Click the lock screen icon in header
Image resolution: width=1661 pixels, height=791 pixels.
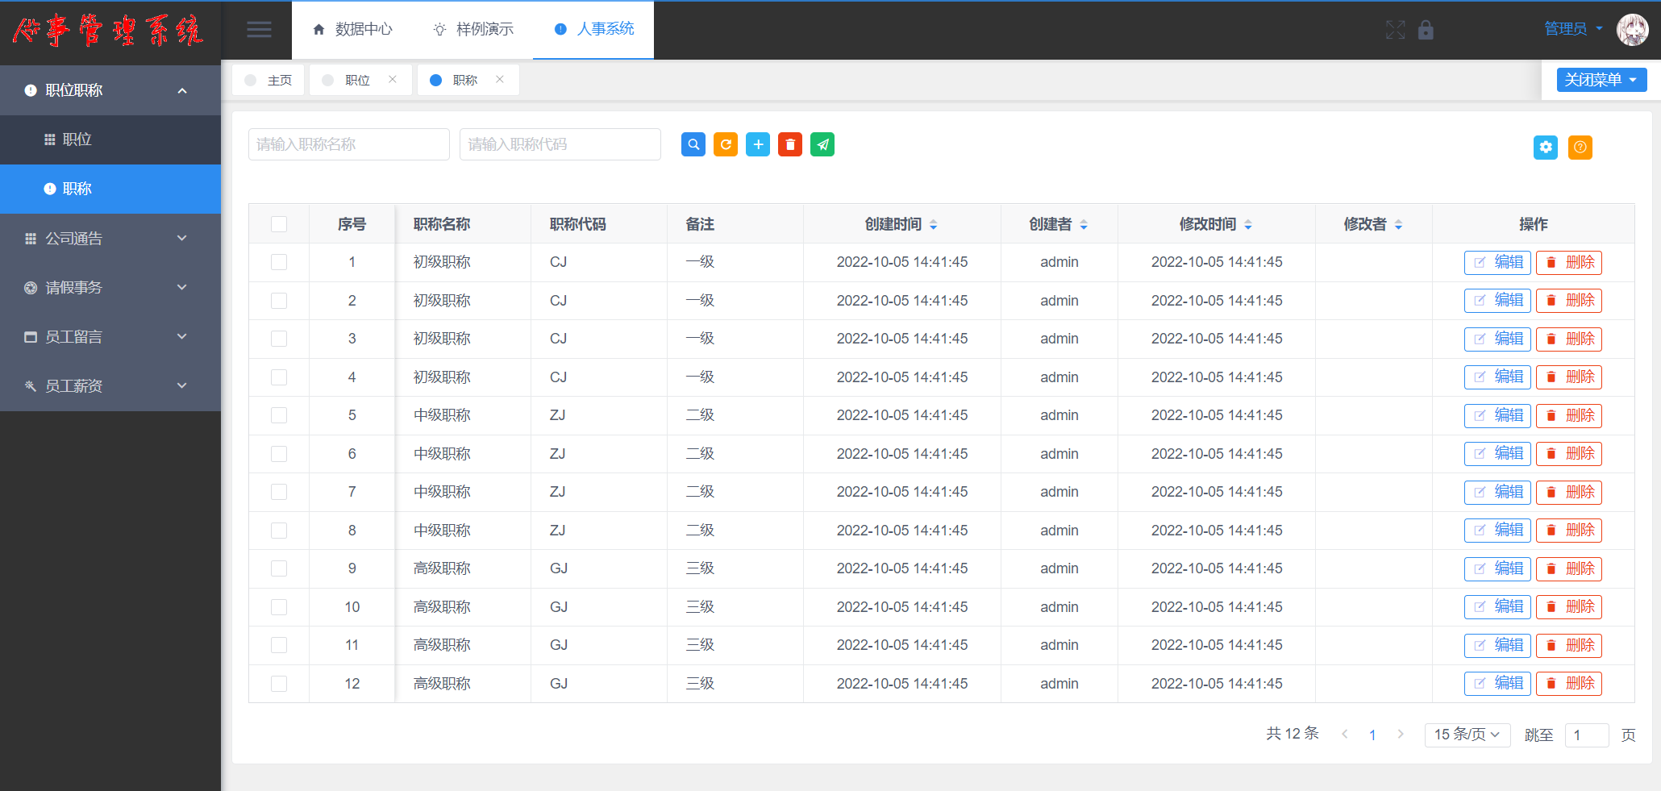coord(1426,30)
